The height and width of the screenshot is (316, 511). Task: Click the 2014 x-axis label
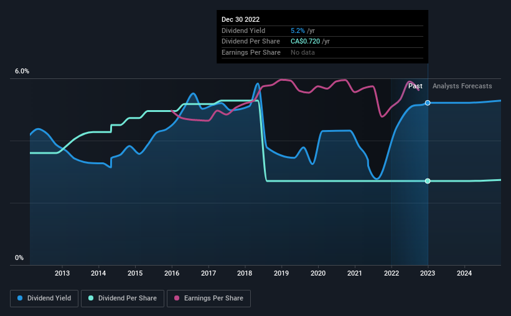pos(98,273)
